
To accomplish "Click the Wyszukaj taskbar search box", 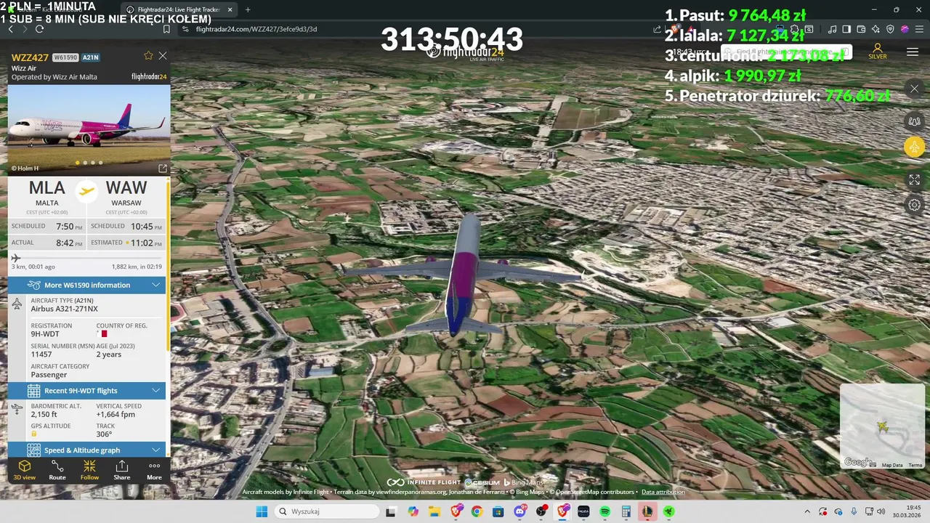I will pyautogui.click(x=327, y=511).
